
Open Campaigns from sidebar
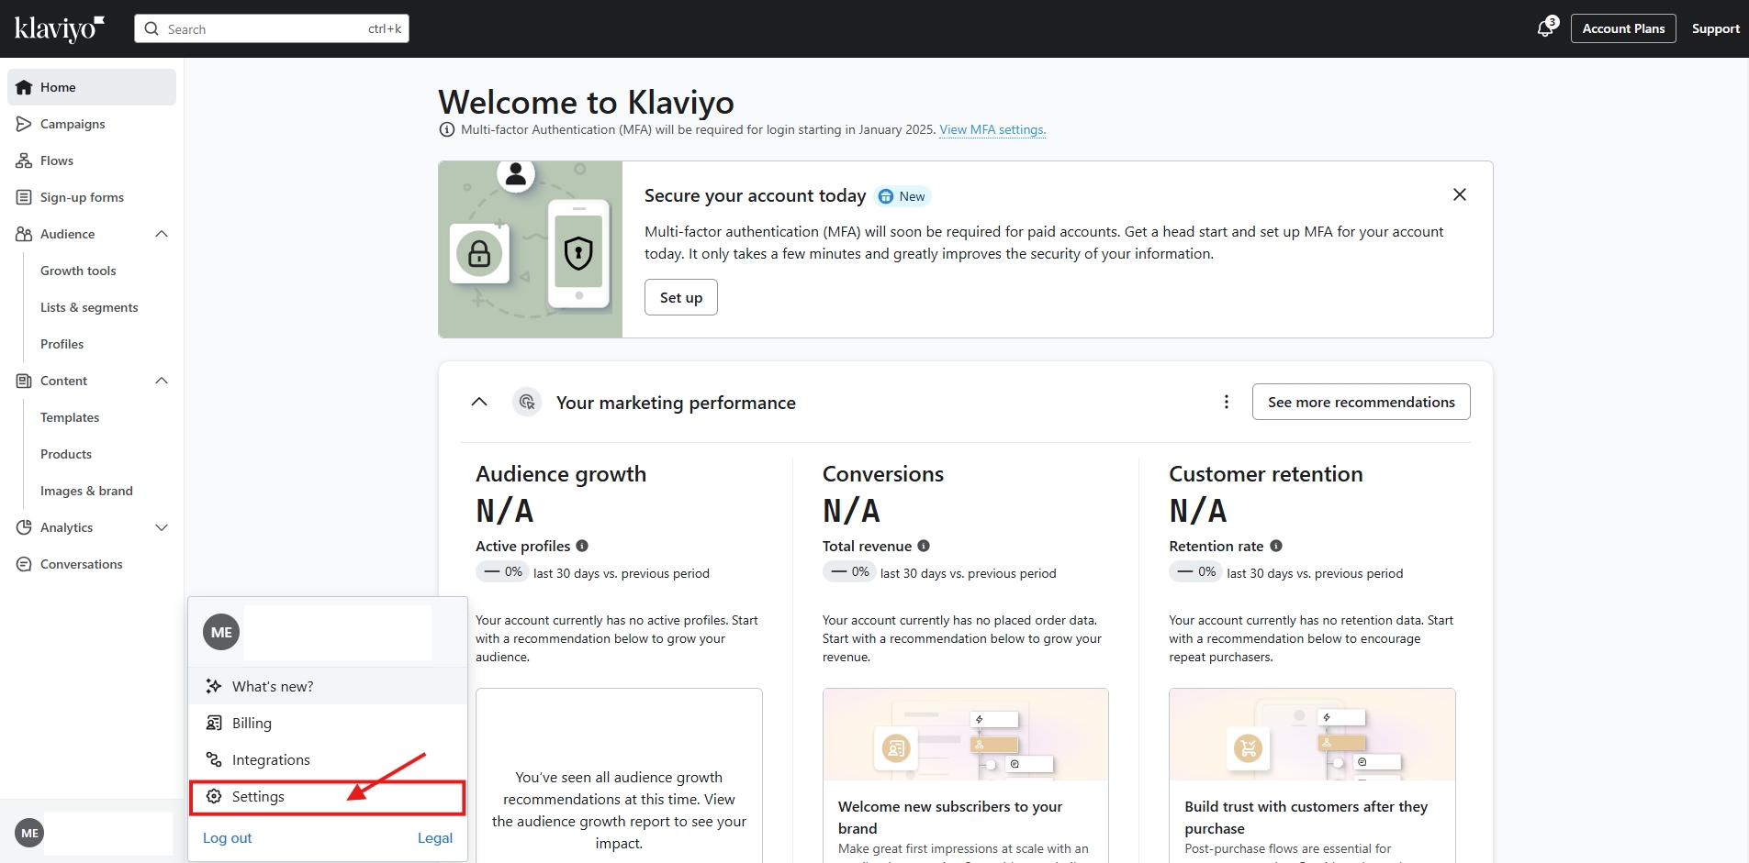click(x=92, y=124)
